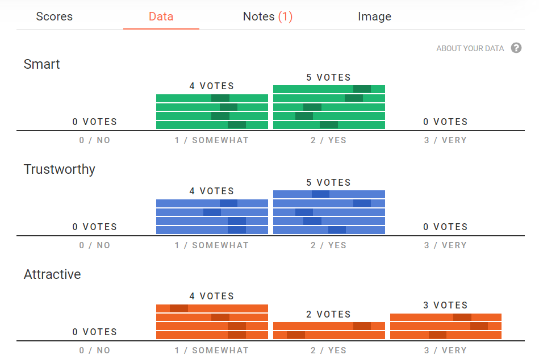Click the Attractive section heading

click(52, 274)
